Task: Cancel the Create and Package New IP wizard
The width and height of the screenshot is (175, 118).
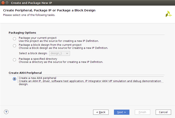Action: click(x=163, y=112)
